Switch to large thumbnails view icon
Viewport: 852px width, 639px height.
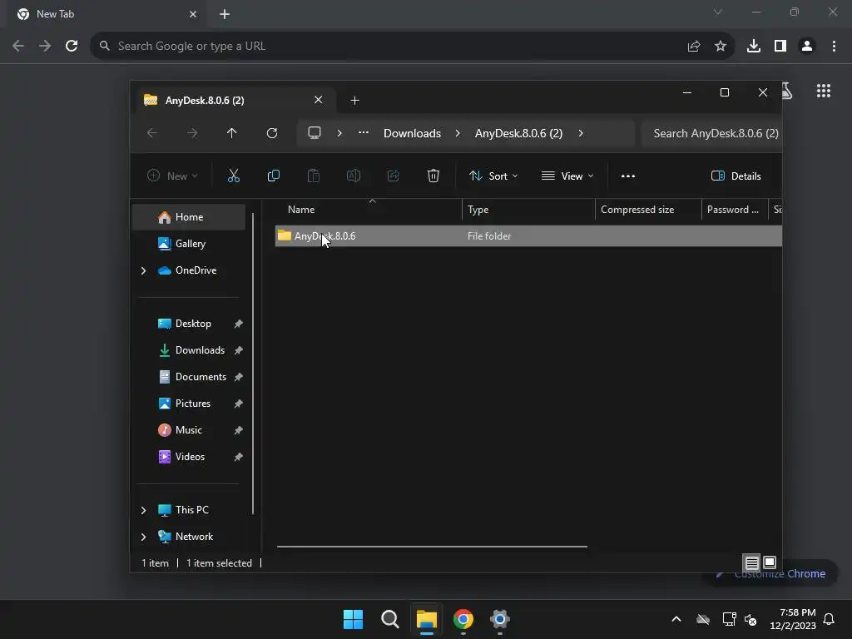[x=770, y=562]
